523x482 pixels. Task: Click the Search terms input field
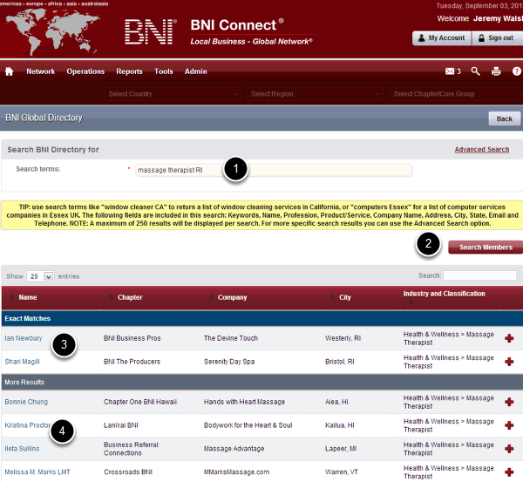(272, 170)
